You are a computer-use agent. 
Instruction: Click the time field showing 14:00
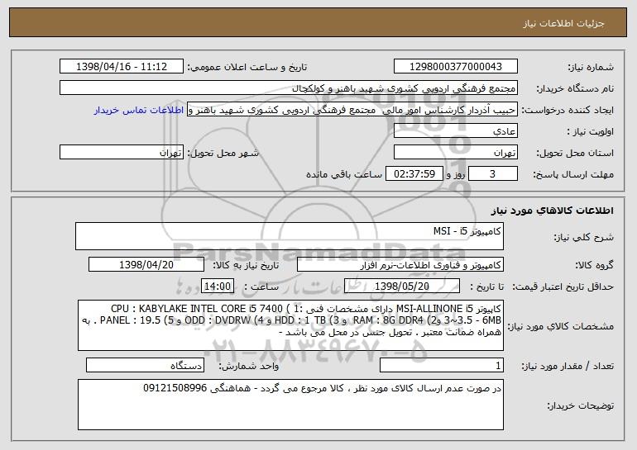218,287
